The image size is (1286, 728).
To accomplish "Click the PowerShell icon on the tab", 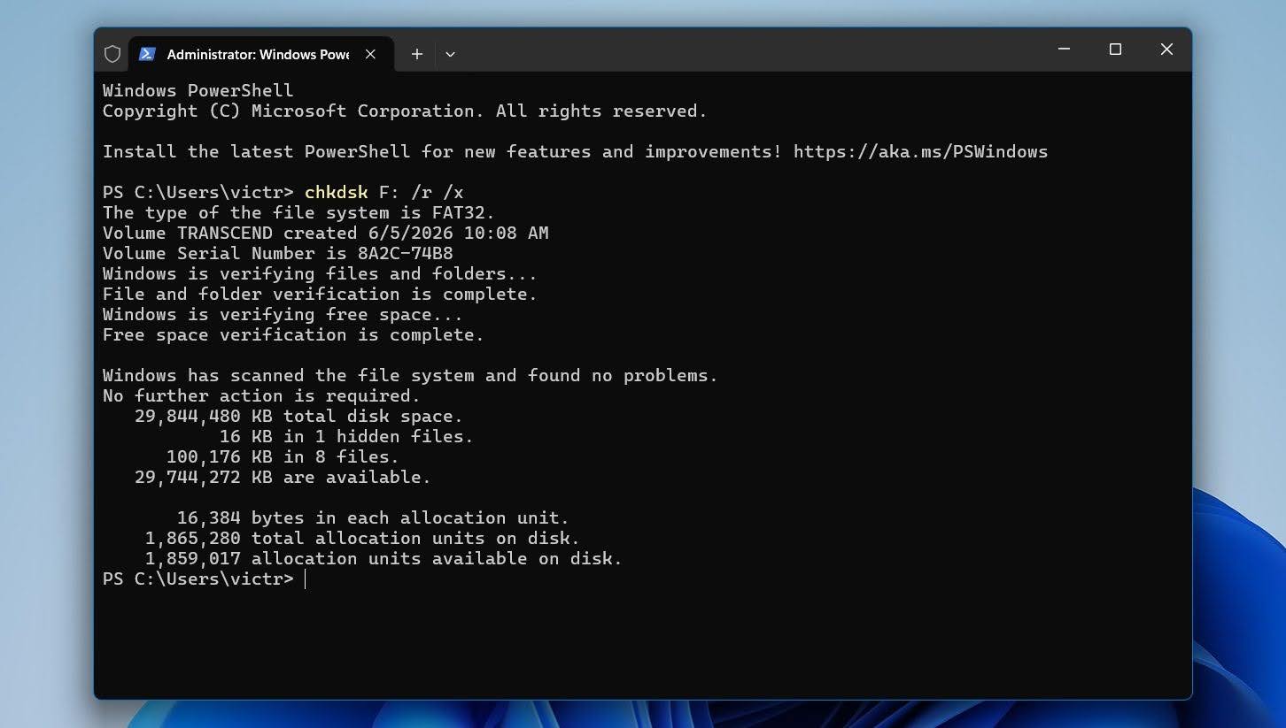I will point(148,54).
